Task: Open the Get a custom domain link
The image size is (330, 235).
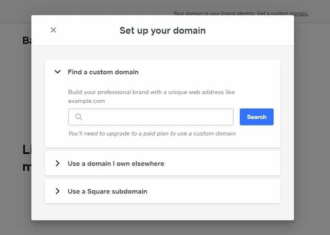Action: pos(283,13)
